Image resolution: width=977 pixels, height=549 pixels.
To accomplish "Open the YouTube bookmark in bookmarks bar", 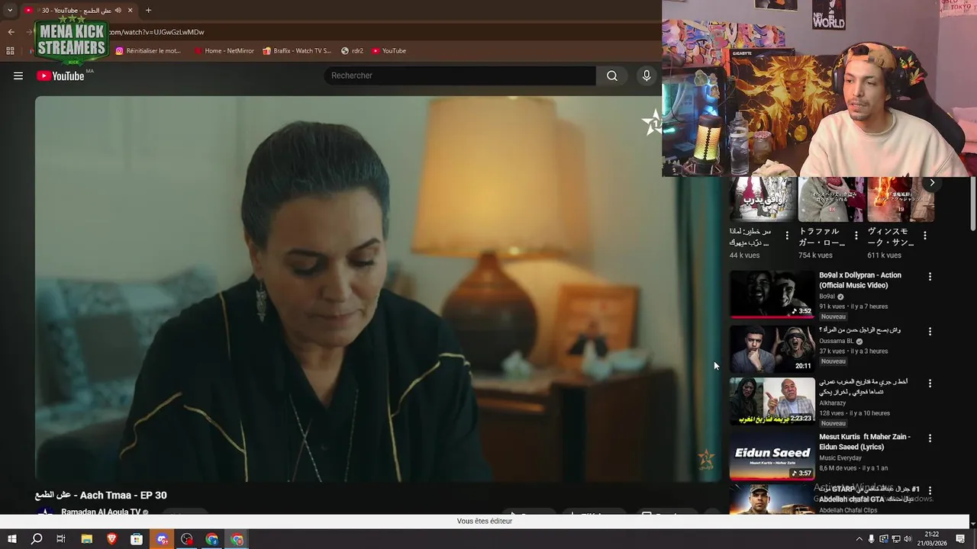I will 389,51.
